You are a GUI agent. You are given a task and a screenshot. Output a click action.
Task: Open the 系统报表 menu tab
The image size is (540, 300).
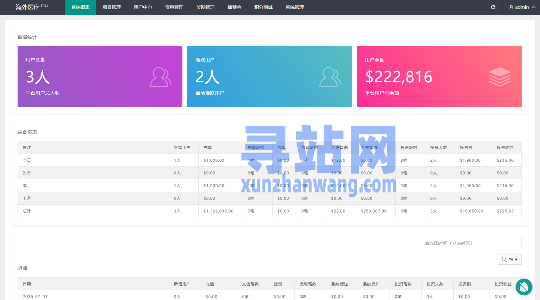(x=80, y=7)
